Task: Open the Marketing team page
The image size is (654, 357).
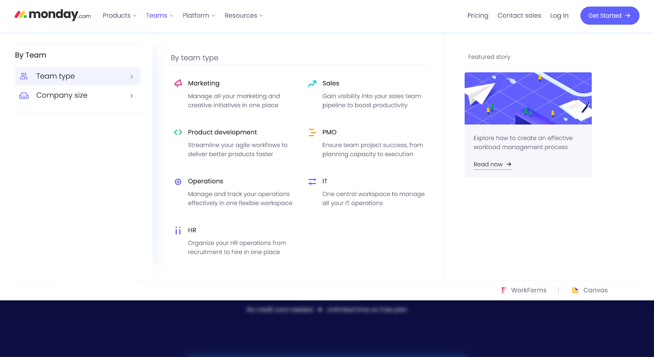Action: coord(204,83)
